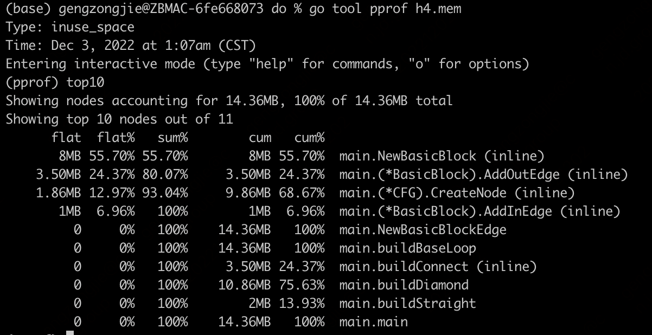Click the "Type: inuse_space" line

click(x=70, y=27)
